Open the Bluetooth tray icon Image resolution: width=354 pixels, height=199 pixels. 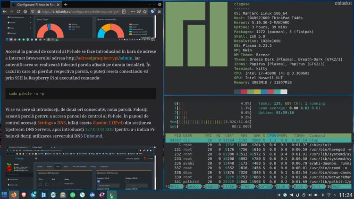coord(323,195)
